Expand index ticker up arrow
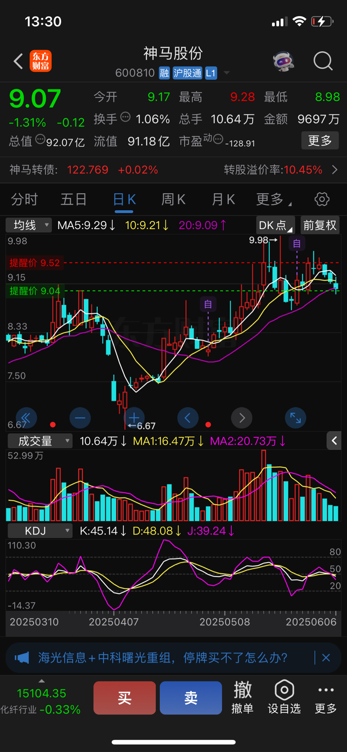347x752 pixels. pyautogui.click(x=42, y=681)
